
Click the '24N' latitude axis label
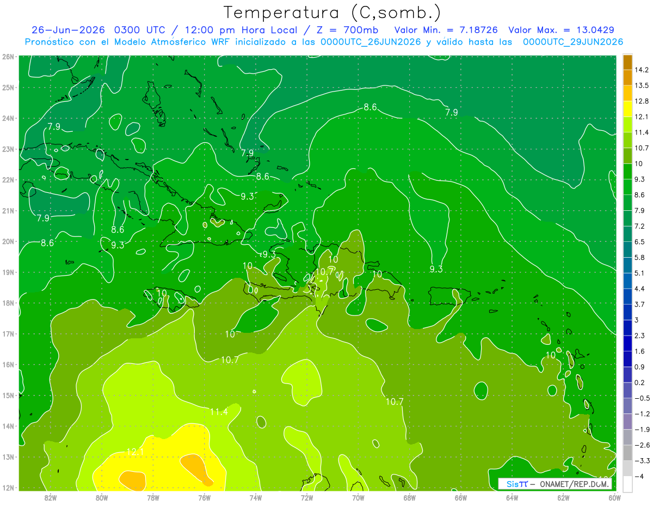point(8,118)
